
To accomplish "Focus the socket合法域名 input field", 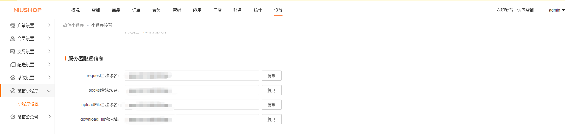I will pos(192,90).
